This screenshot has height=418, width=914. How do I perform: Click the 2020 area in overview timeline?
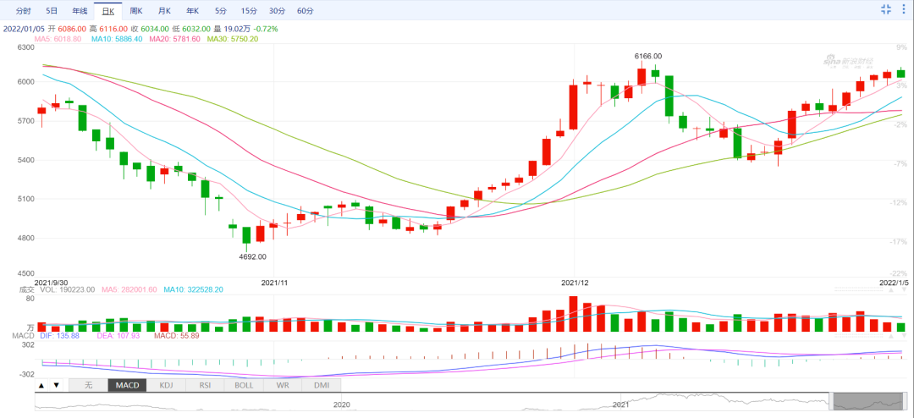tap(341, 404)
